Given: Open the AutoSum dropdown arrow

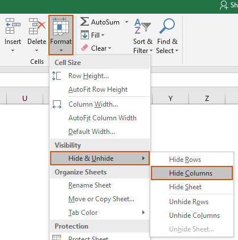Looking at the screenshot, I should click(126, 22).
